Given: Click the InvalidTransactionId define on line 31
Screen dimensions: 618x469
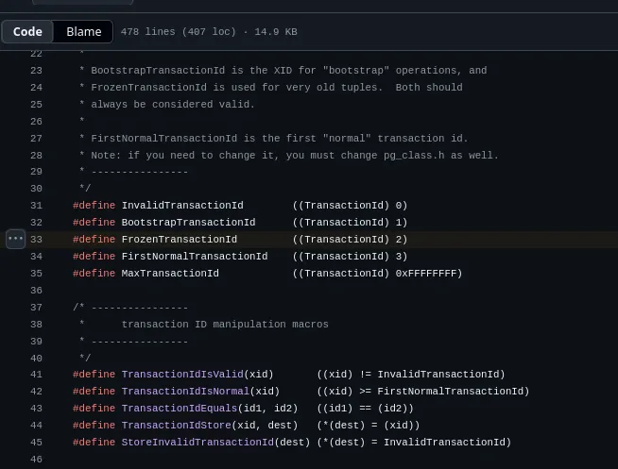Looking at the screenshot, I should (x=182, y=206).
